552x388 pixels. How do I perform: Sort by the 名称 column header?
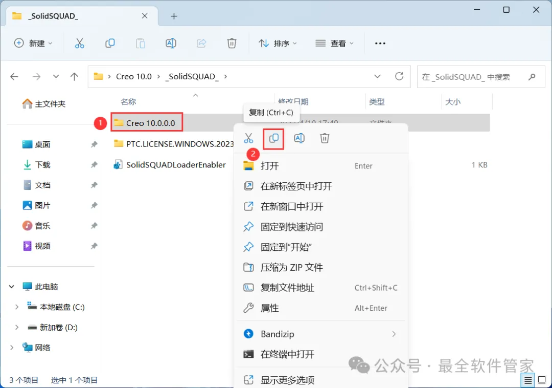128,102
